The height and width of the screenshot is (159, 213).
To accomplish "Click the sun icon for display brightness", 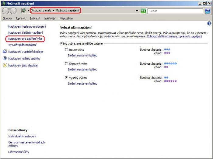I will 5,65.
